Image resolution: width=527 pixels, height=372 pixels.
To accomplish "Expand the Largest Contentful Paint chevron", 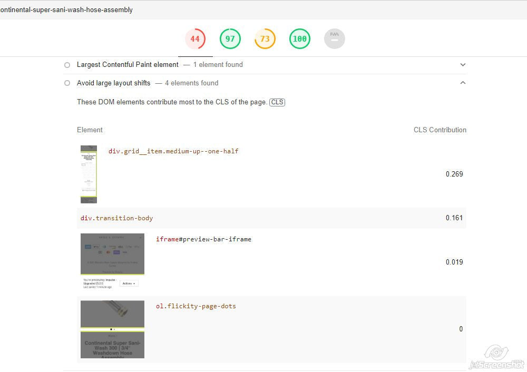I will (x=463, y=65).
